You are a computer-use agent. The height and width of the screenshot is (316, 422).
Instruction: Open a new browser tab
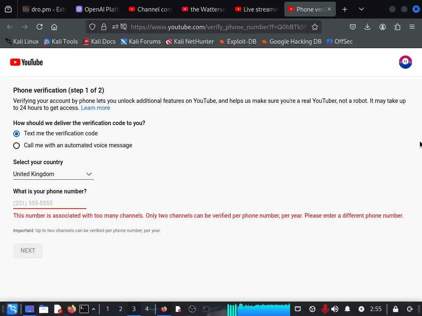[345, 9]
